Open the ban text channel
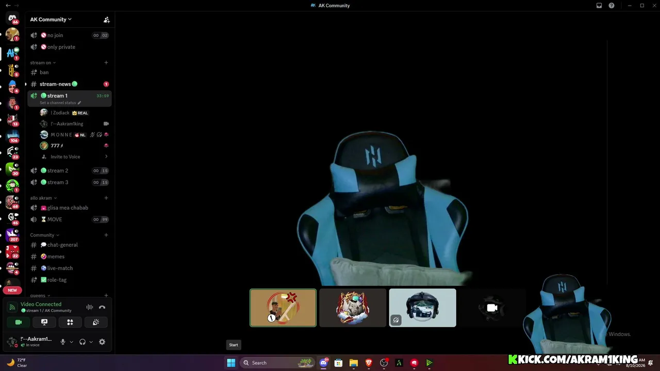The height and width of the screenshot is (371, 660). pos(70,73)
